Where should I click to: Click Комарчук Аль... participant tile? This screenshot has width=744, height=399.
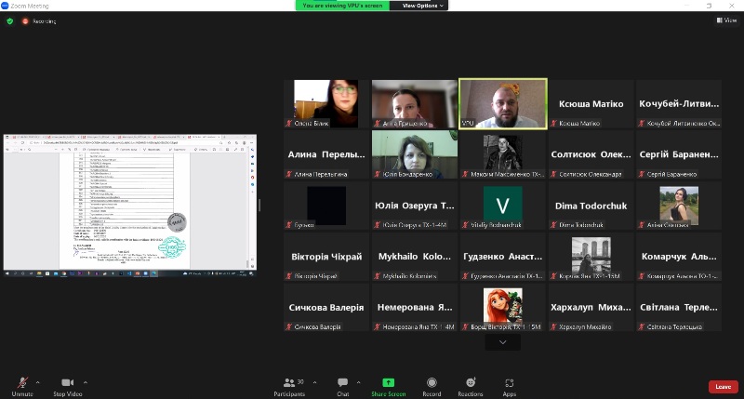(x=679, y=256)
